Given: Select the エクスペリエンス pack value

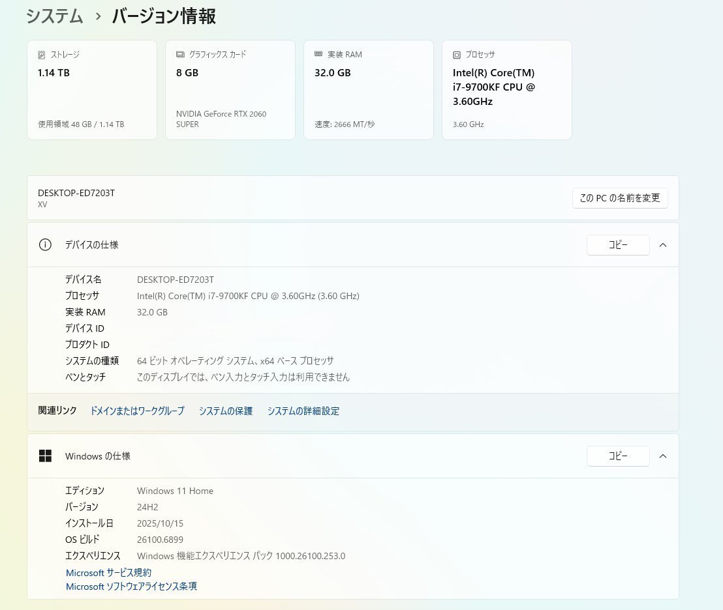Looking at the screenshot, I should (241, 556).
